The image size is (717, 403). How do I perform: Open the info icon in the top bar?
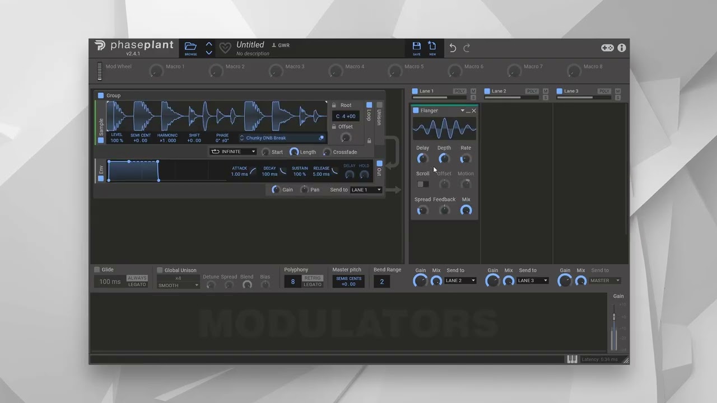pyautogui.click(x=622, y=48)
